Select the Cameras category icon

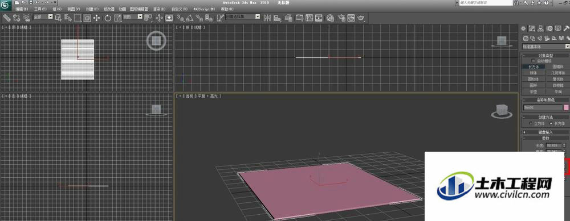(x=547, y=38)
